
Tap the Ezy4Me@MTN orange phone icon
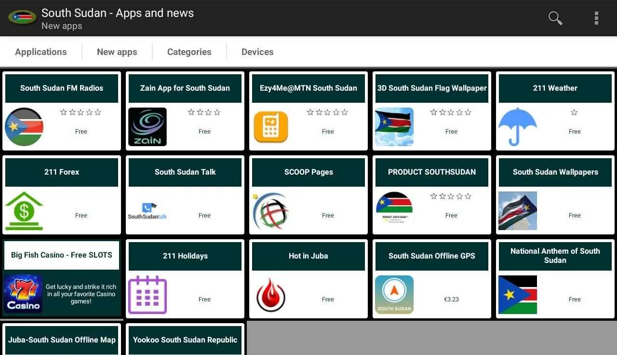pos(271,127)
